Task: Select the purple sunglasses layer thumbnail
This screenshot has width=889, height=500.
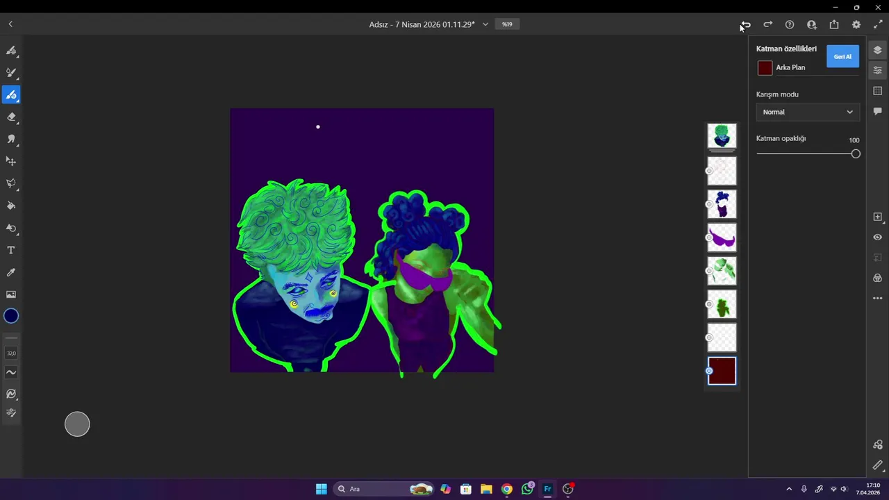Action: 722,237
